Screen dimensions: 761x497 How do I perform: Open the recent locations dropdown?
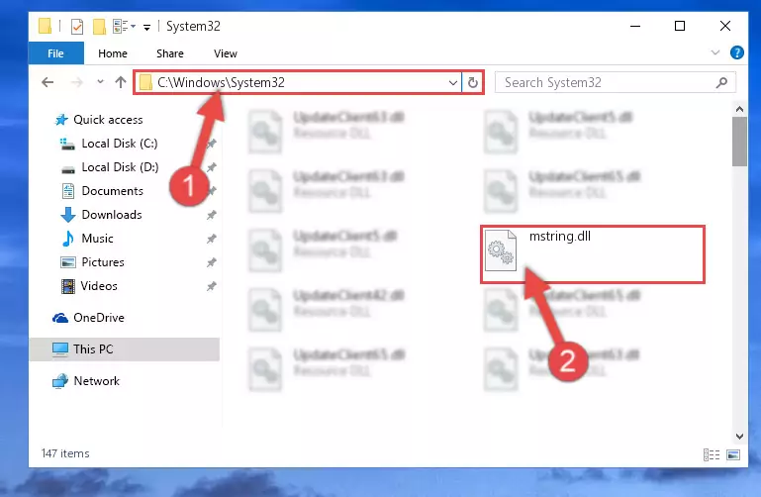point(100,82)
